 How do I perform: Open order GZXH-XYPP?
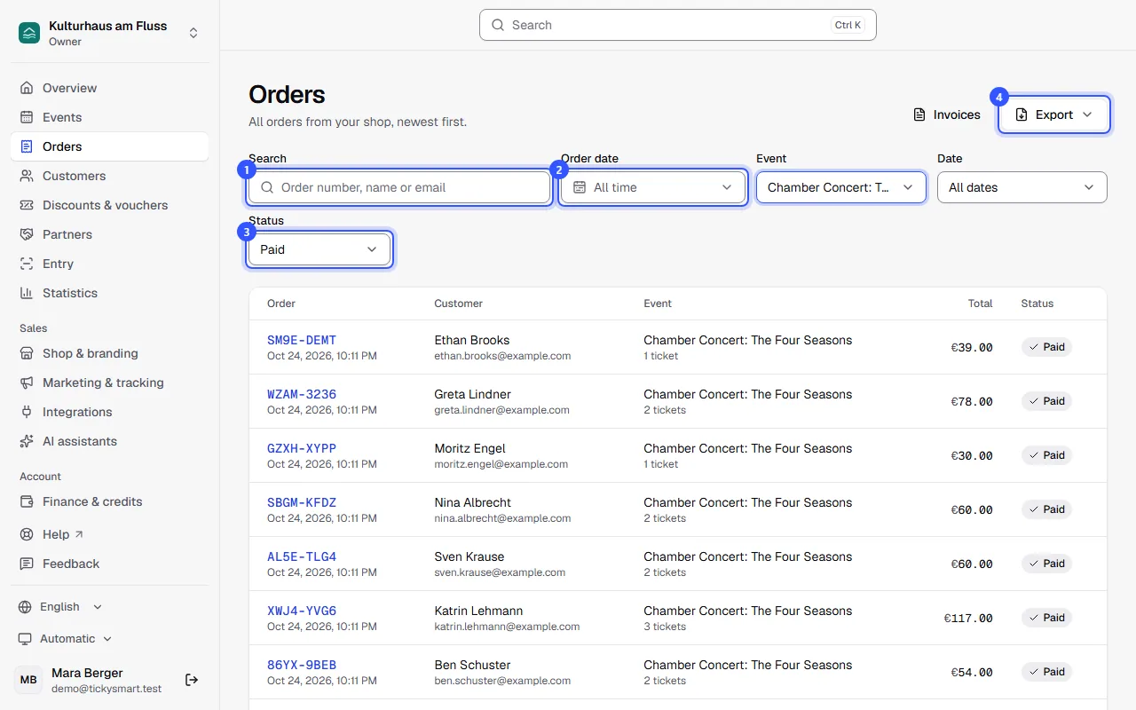[302, 448]
